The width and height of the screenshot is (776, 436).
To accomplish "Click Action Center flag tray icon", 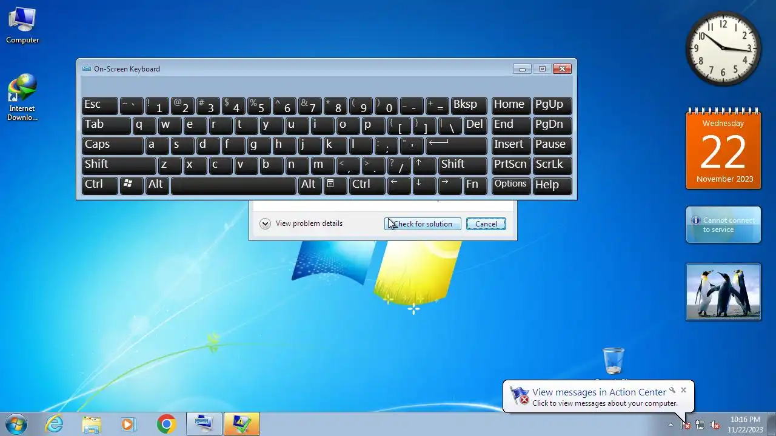I will (x=686, y=425).
